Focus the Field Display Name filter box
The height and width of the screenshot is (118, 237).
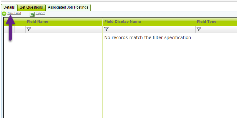point(152,29)
